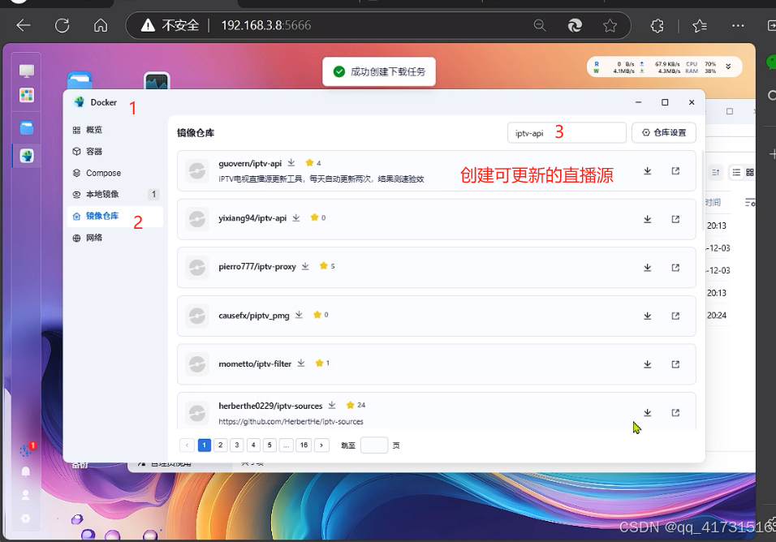Click the github.com/HerbertHe/iptv-sources URL text
Screen dimensions: 776x542
291,422
